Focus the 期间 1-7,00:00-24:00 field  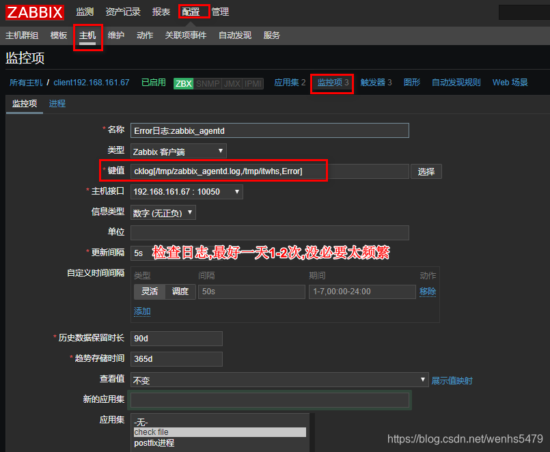tap(362, 292)
